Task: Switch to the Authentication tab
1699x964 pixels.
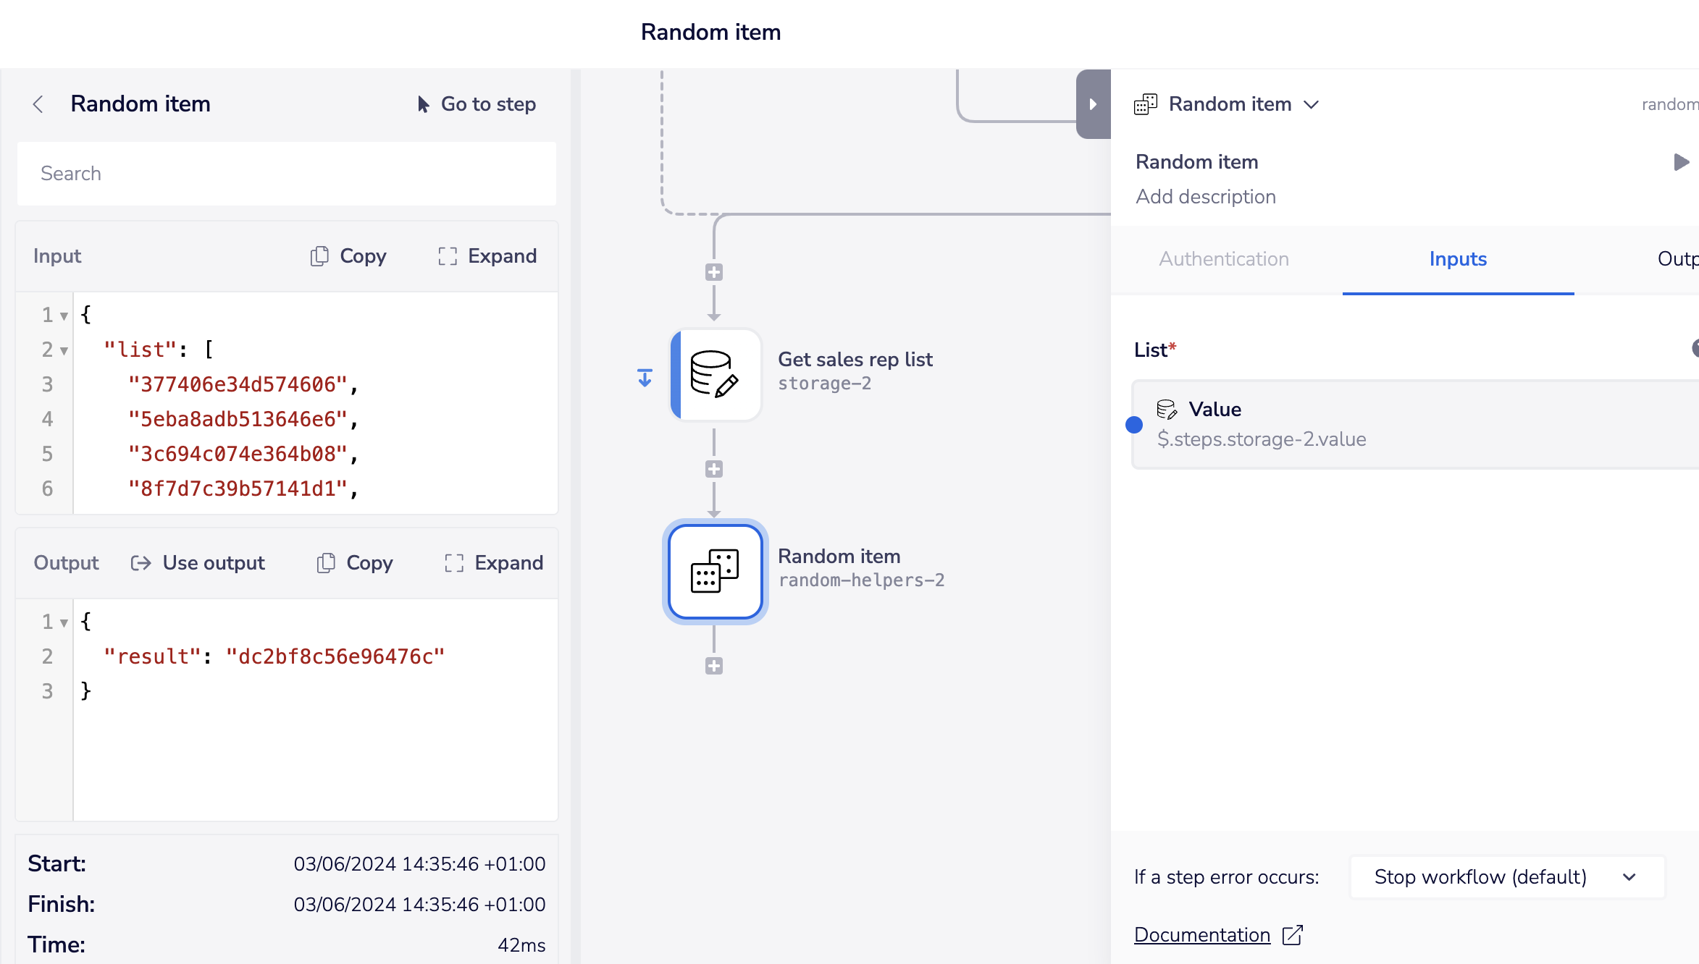Action: [x=1224, y=259]
